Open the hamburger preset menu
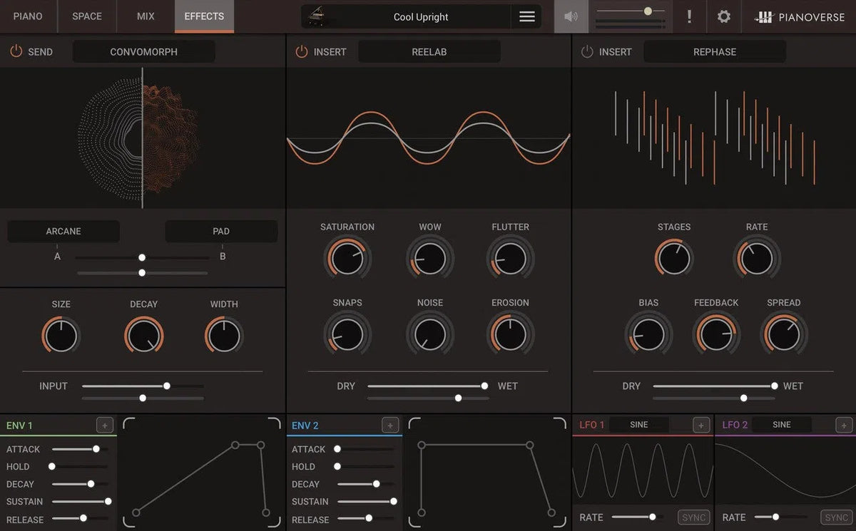Screen dimensions: 856x531 527,16
